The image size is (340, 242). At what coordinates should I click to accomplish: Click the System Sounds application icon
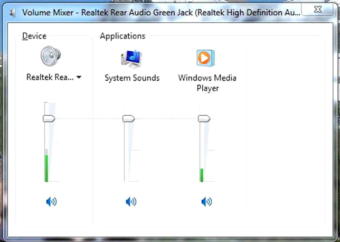[131, 59]
